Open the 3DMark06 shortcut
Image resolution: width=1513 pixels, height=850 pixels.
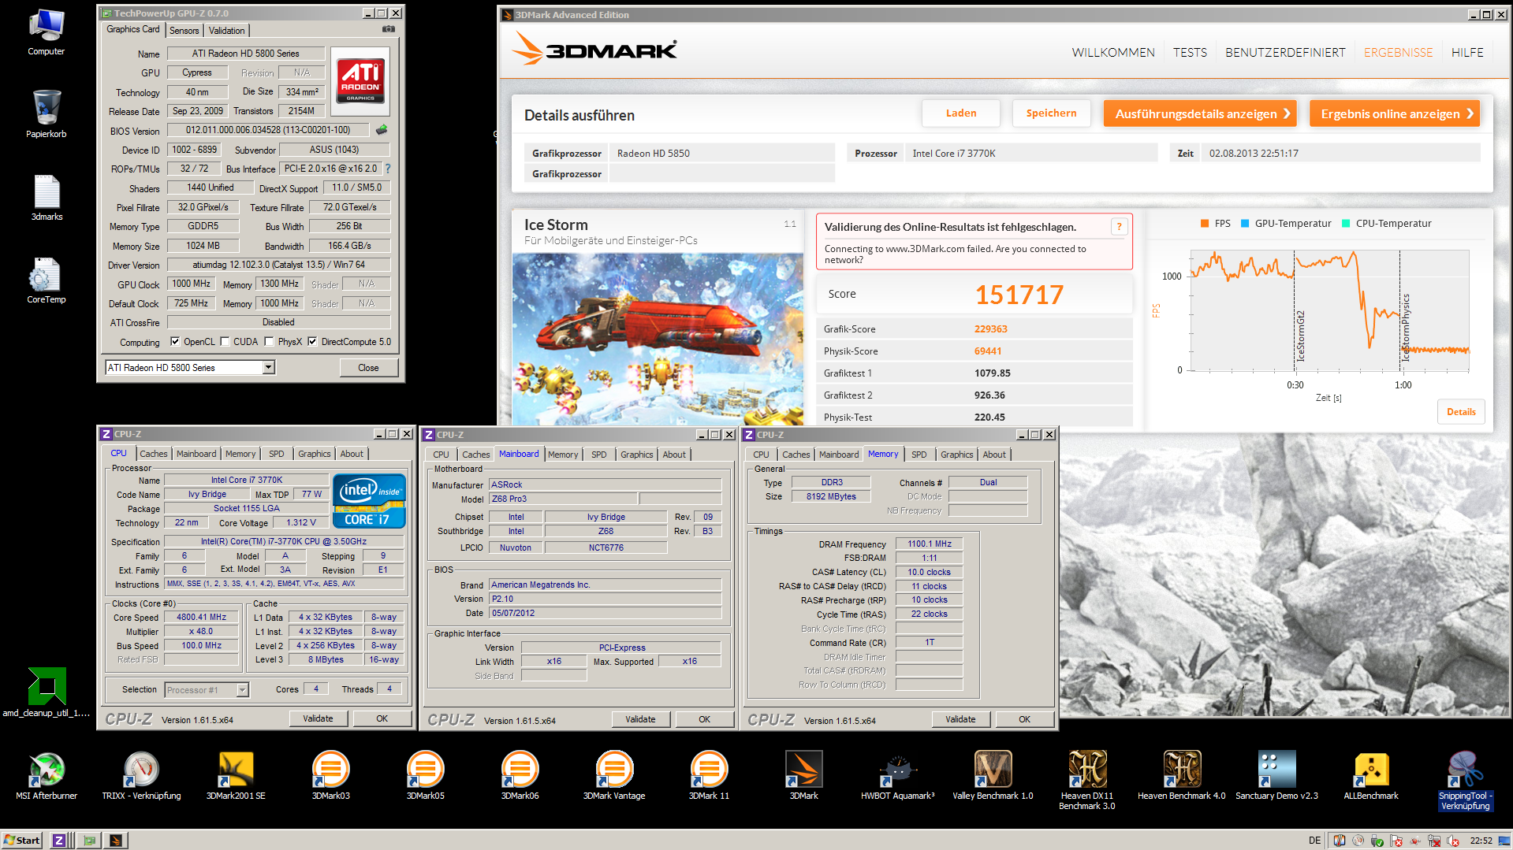coord(520,775)
